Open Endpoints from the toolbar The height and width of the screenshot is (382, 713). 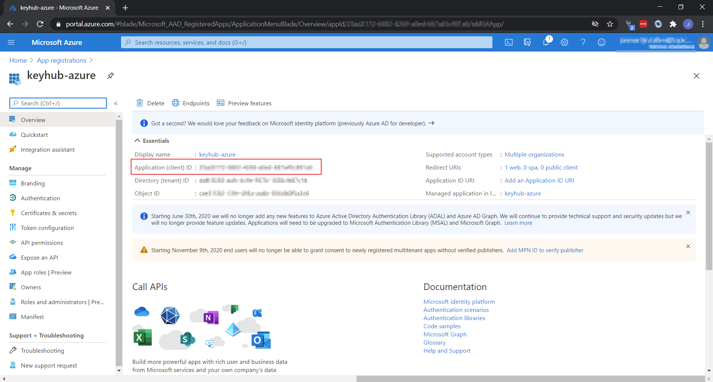pyautogui.click(x=191, y=103)
